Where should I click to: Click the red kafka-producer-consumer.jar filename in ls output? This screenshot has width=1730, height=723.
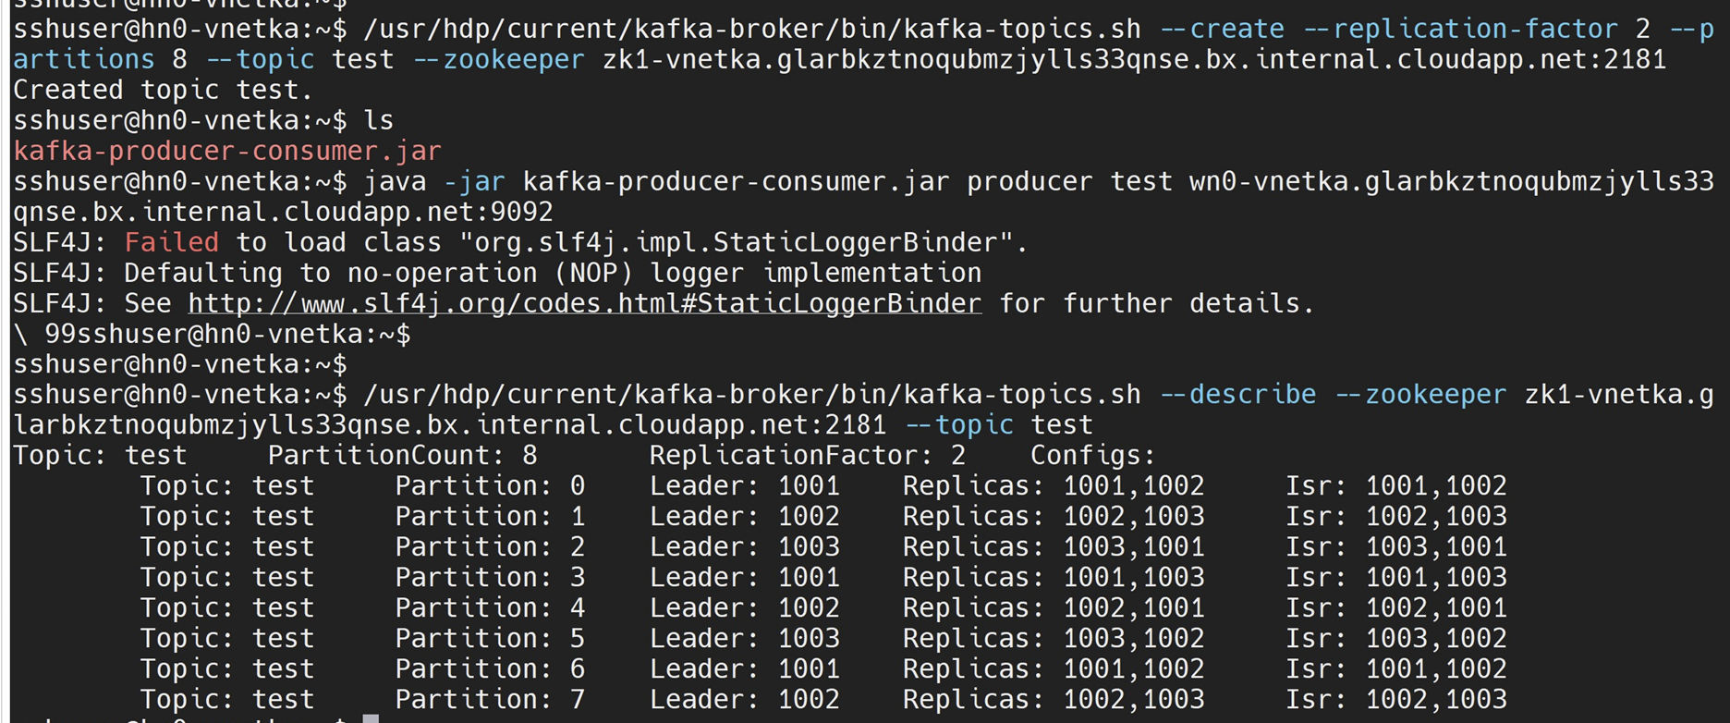[x=227, y=151]
